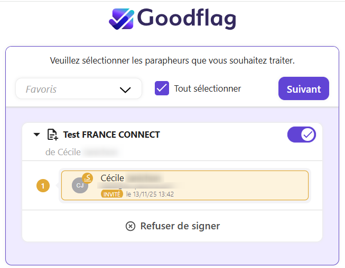Click the INVITÉ status badge

coord(111,194)
